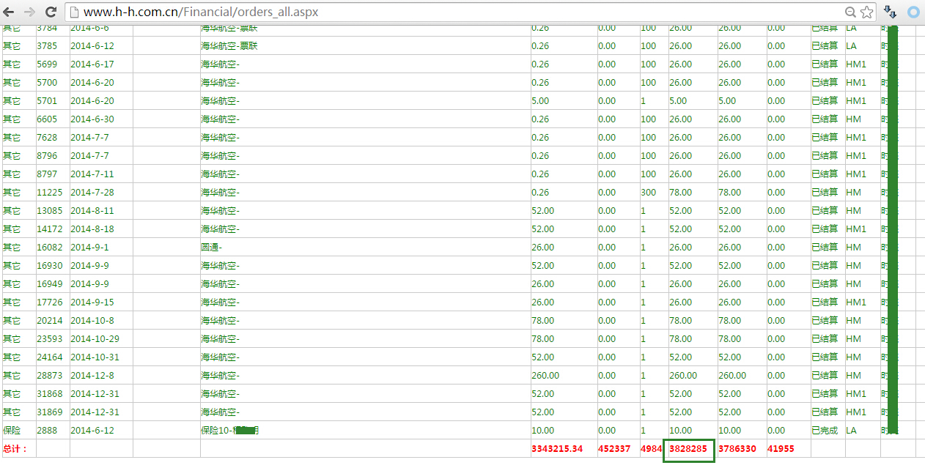925x468 pixels.
Task: Select order number 28873
Action: pyautogui.click(x=50, y=375)
